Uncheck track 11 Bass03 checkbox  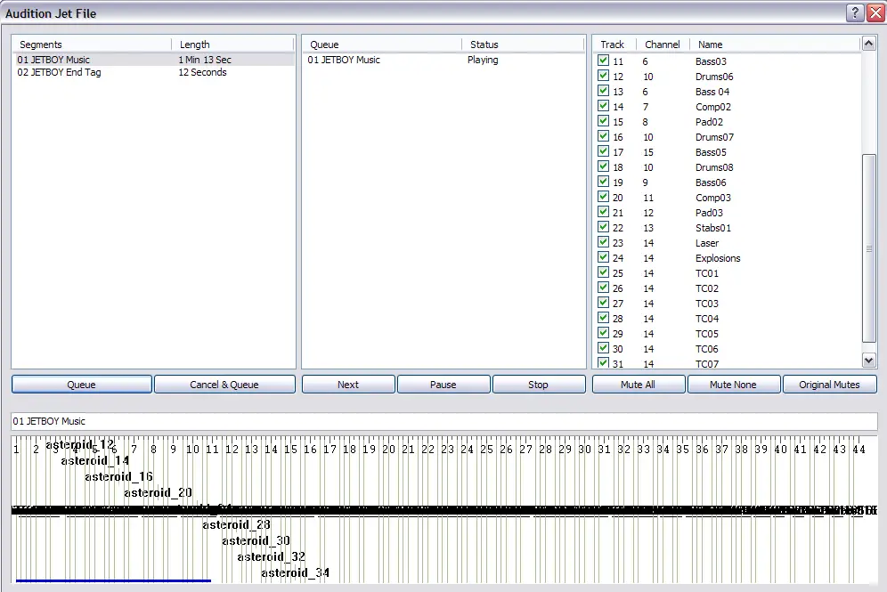point(604,61)
